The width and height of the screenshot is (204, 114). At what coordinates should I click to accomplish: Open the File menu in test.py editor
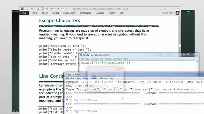point(82,59)
